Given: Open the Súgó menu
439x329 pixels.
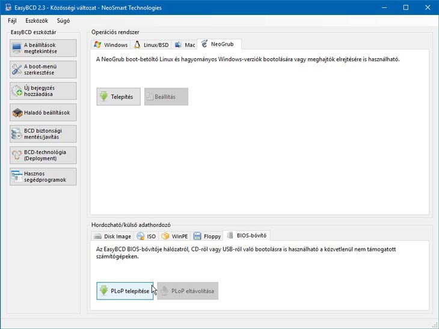Looking at the screenshot, I should click(x=63, y=20).
